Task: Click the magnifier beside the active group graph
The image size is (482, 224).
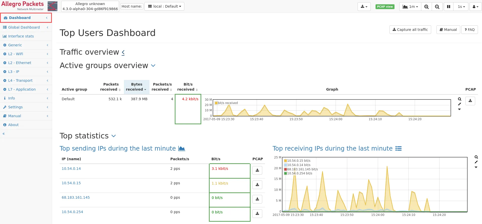Action: [x=459, y=99]
